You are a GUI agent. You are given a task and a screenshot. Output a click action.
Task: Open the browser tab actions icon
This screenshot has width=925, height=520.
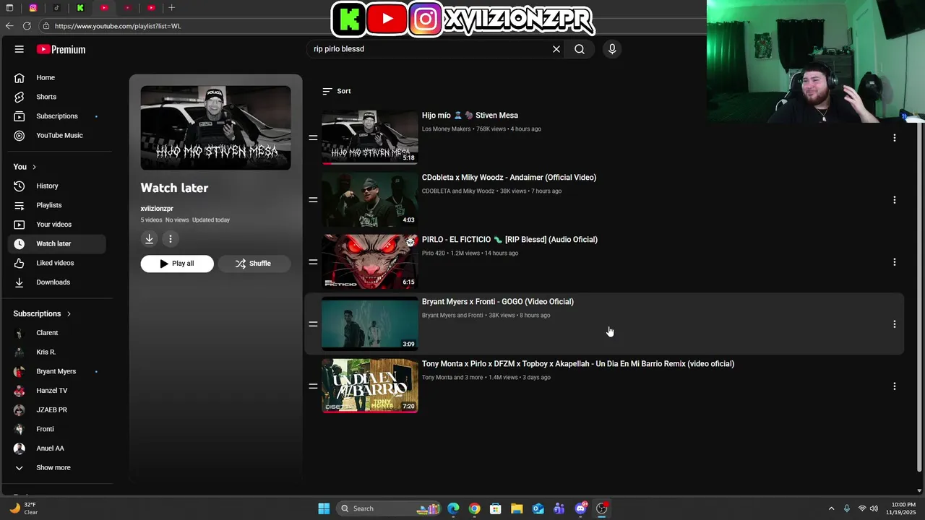pos(9,8)
